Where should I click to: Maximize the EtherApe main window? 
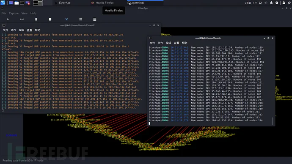pyautogui.click(x=286, y=8)
